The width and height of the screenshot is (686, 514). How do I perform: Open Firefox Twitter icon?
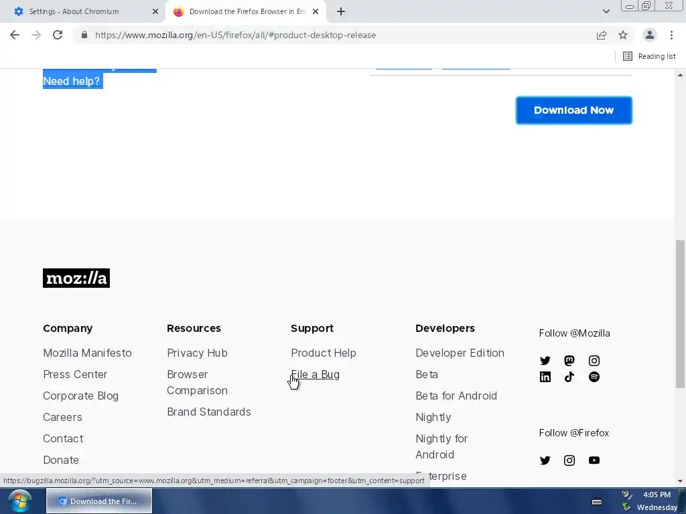(545, 460)
